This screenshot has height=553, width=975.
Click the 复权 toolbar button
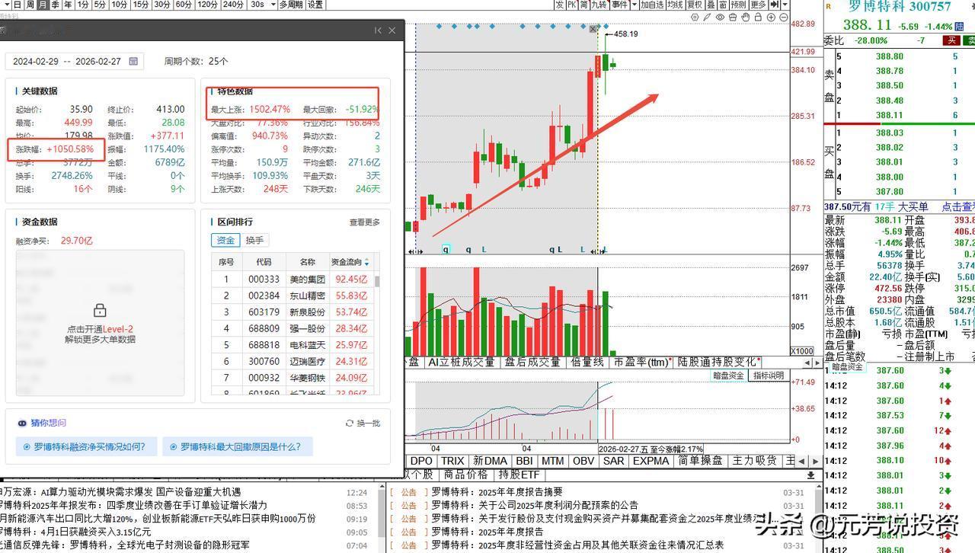(695, 5)
